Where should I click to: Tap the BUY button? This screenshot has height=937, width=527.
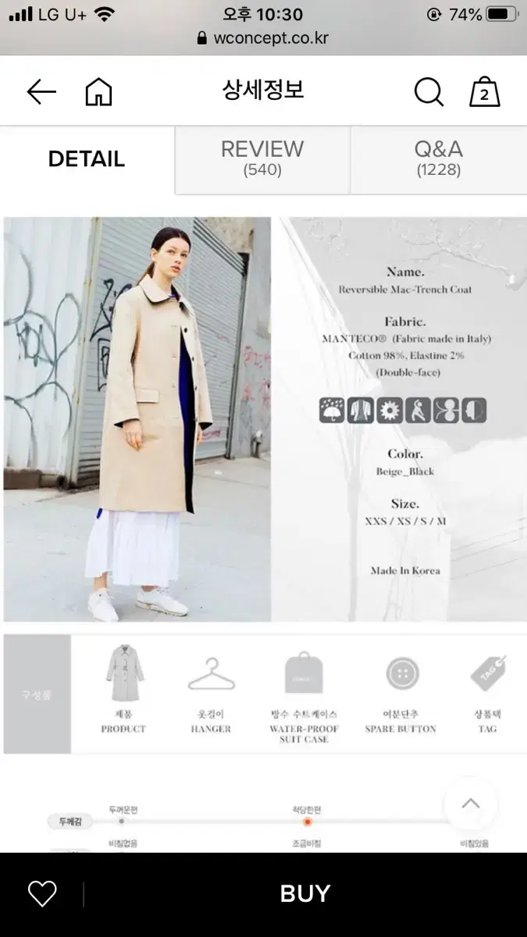click(305, 894)
